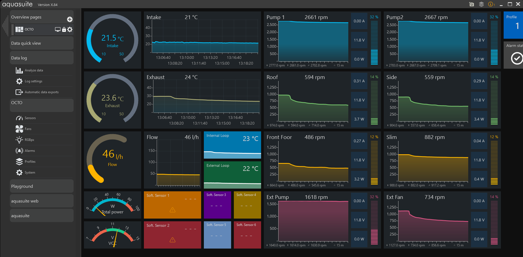Select the Alarms menu entry
The height and width of the screenshot is (257, 523).
click(x=30, y=151)
